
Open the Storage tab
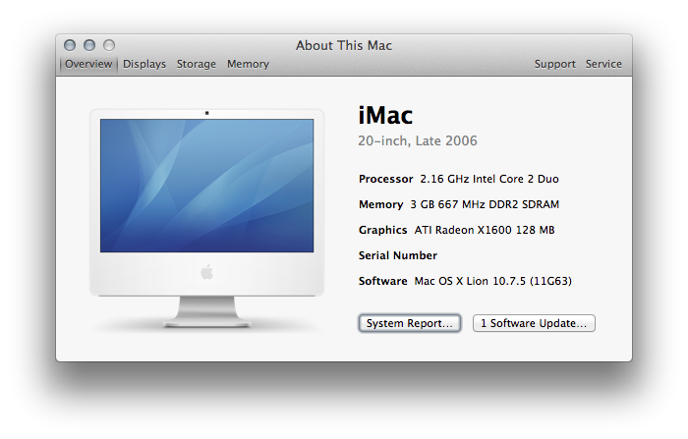pyautogui.click(x=197, y=64)
